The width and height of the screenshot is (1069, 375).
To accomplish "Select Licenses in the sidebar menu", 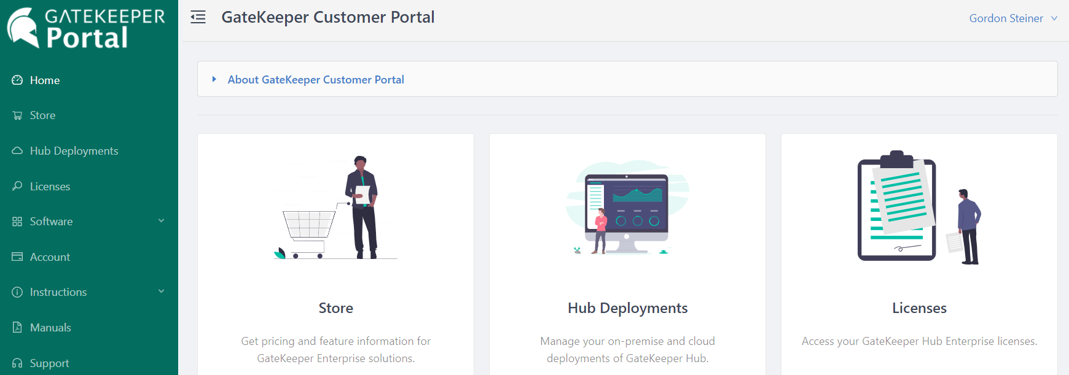I will 50,187.
